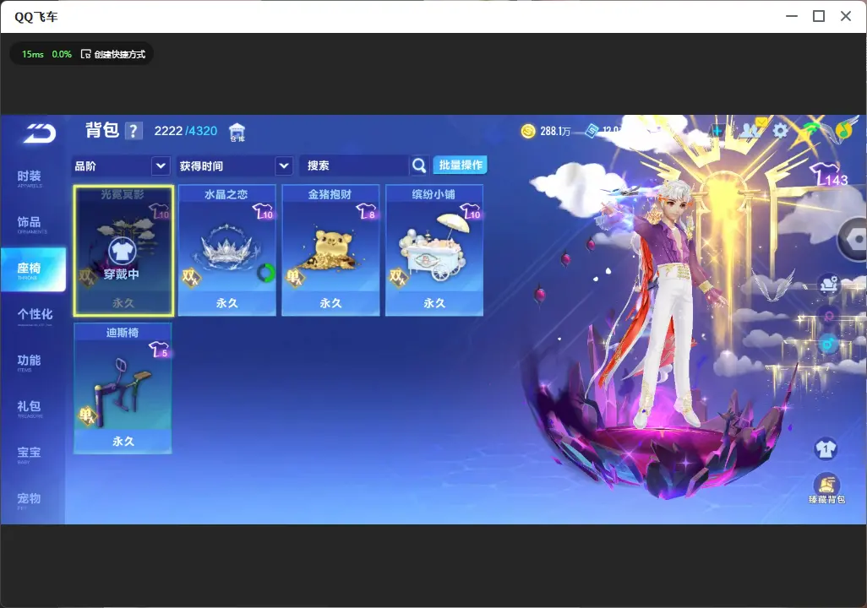Viewport: 867px width, 608px height.
Task: Expand the 获得时间 acquisition time dropdown
Action: [x=234, y=166]
